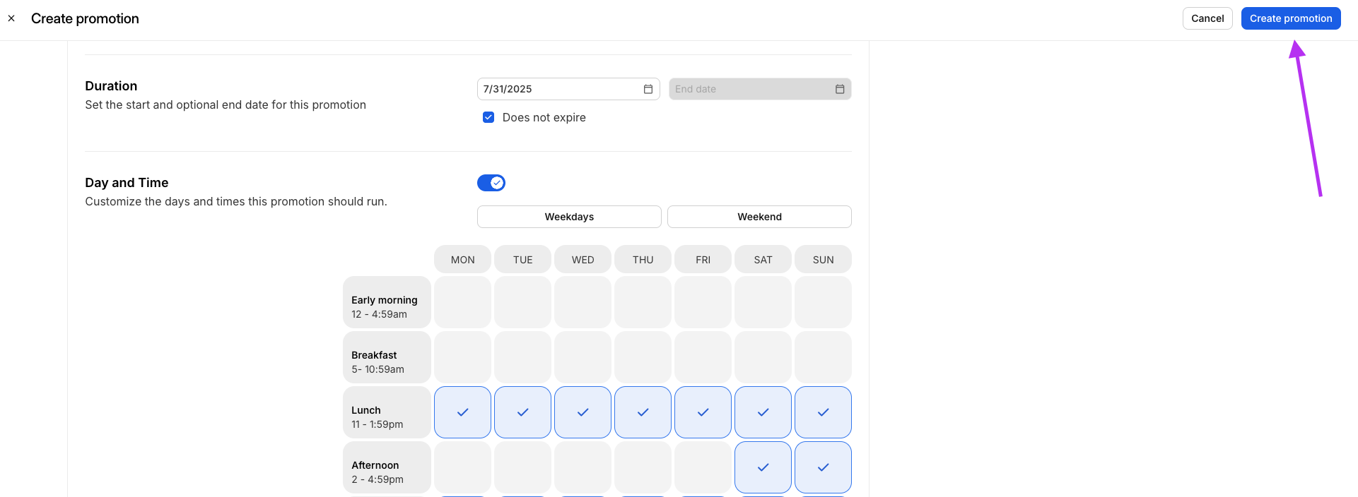
Task: Click the MON column header
Action: pos(462,260)
